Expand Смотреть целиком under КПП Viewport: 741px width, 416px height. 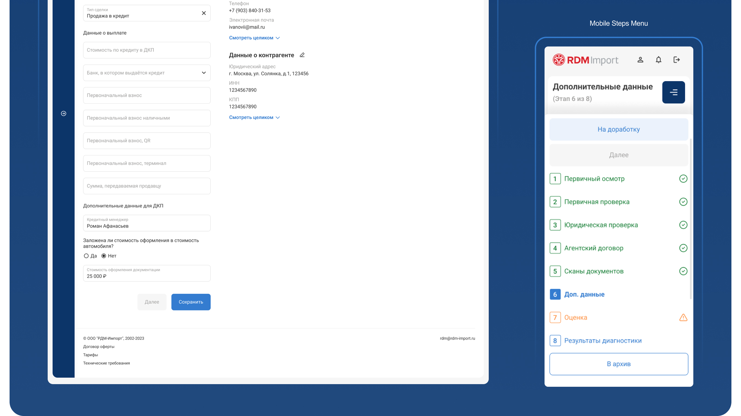click(254, 117)
